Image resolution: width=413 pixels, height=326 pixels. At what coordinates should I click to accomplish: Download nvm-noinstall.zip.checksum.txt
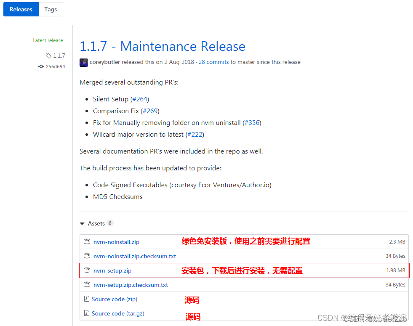[135, 256]
